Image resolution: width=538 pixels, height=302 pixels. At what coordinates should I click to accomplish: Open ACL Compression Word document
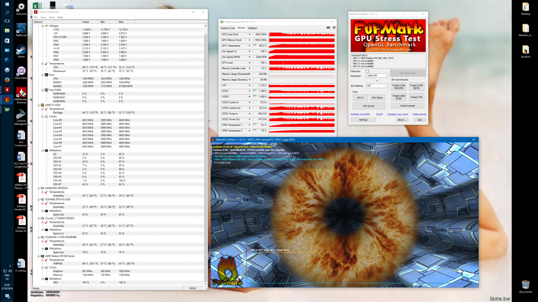[x=21, y=138]
